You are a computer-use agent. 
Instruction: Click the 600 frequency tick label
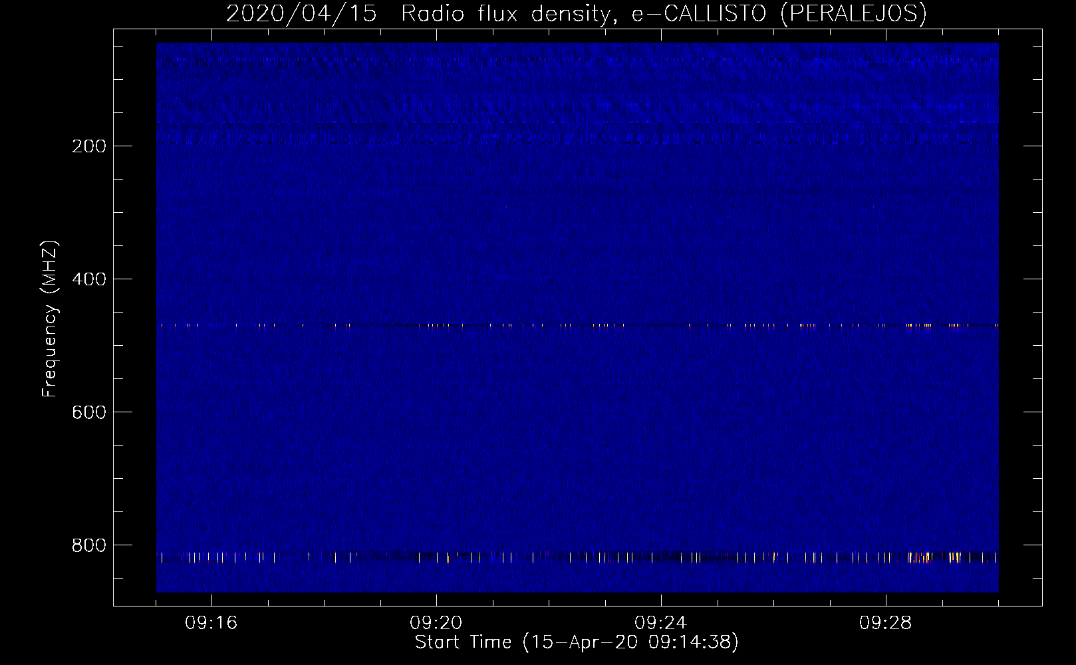[x=89, y=412]
